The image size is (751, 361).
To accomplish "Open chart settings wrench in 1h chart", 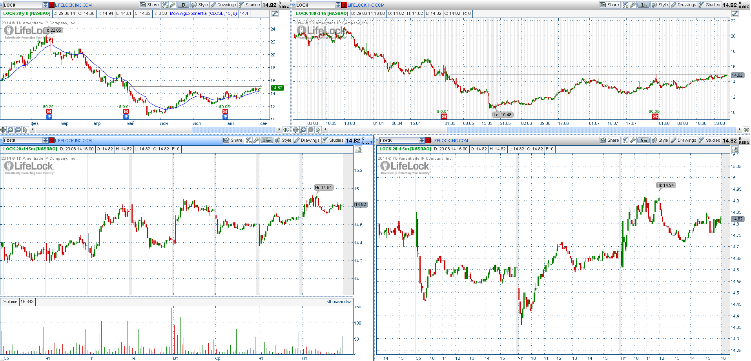I will tap(633, 5).
